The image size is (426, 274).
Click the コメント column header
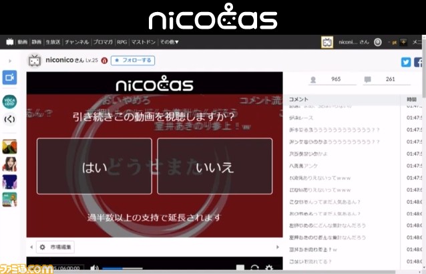pyautogui.click(x=298, y=100)
